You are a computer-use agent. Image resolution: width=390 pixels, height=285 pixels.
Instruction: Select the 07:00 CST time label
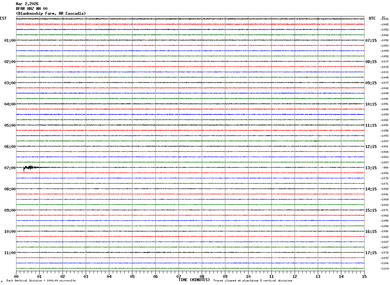click(10, 168)
